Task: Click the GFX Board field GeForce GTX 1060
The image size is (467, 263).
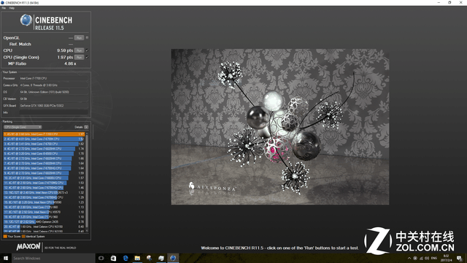Action: pyautogui.click(x=53, y=105)
